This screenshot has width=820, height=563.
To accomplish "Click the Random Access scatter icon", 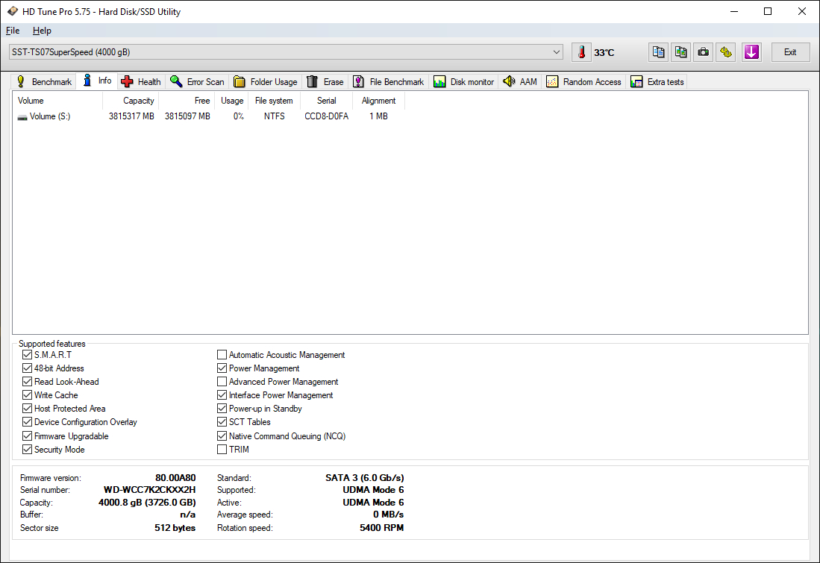I will point(552,81).
